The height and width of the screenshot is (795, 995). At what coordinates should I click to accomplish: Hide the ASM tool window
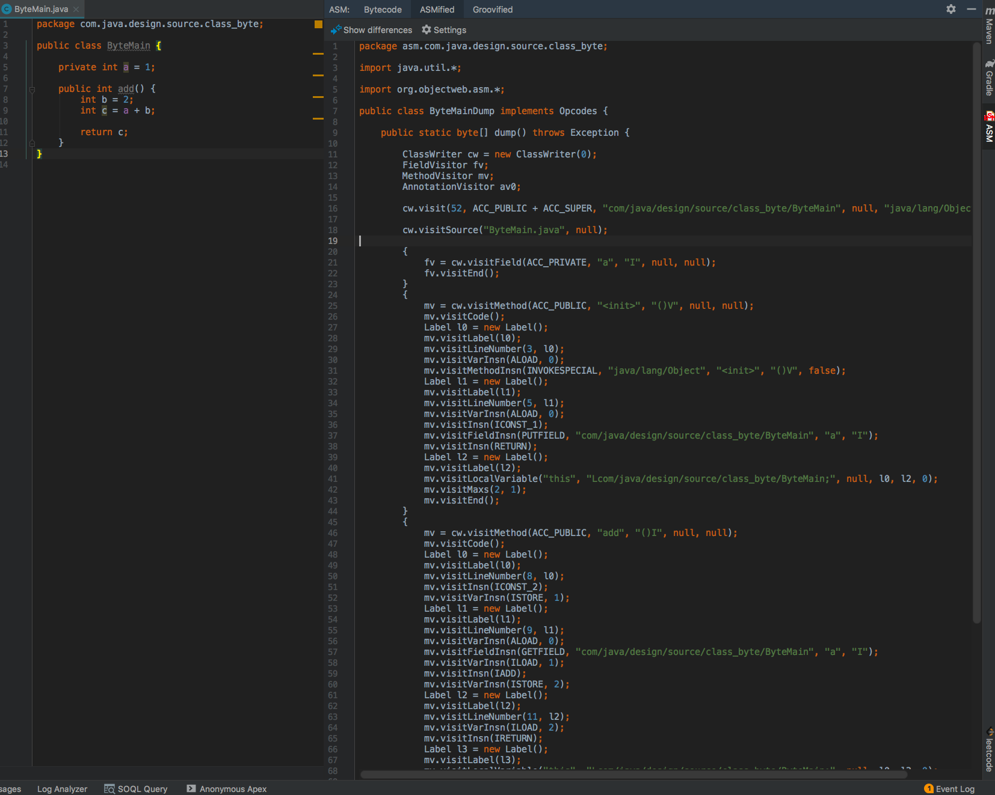click(x=971, y=9)
